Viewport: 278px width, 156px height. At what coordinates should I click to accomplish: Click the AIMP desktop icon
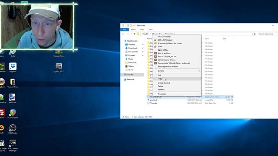coord(2,129)
